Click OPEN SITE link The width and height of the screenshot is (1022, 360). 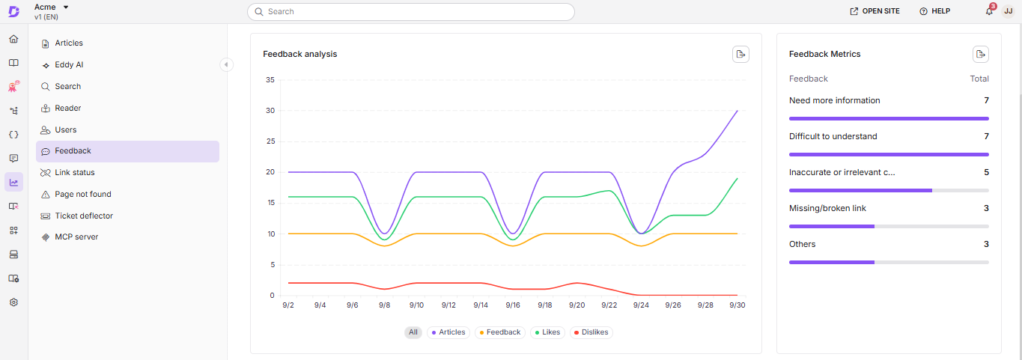pyautogui.click(x=875, y=11)
